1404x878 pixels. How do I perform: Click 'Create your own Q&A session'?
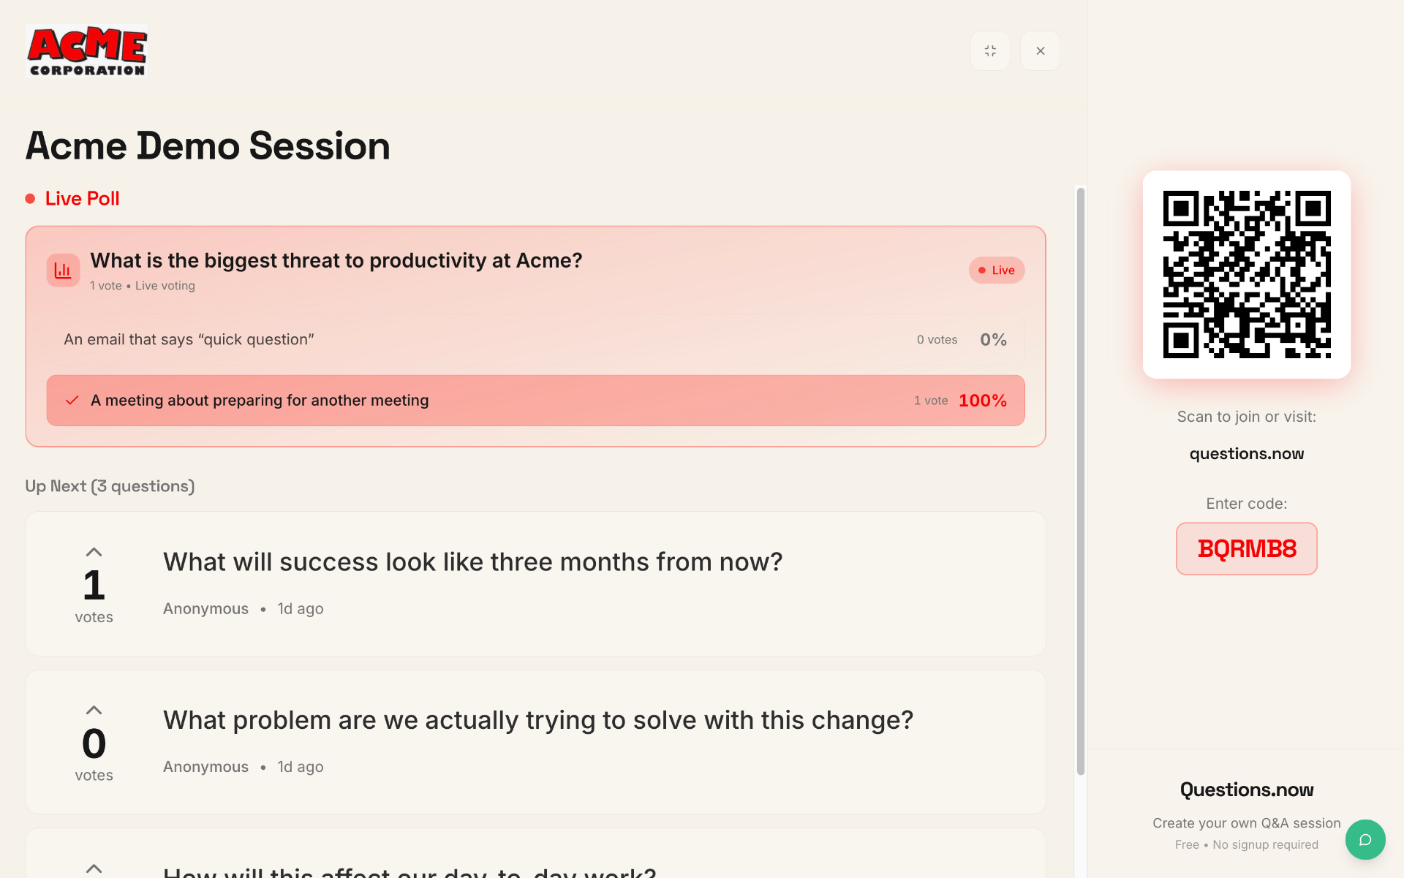(x=1246, y=823)
